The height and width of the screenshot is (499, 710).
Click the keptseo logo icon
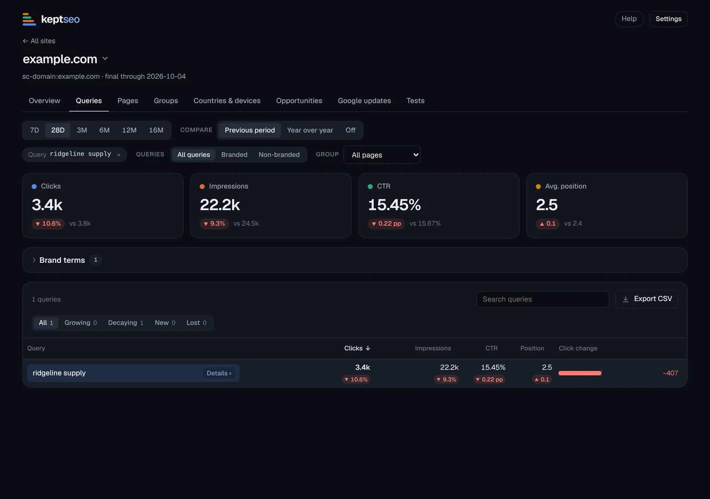click(x=29, y=19)
